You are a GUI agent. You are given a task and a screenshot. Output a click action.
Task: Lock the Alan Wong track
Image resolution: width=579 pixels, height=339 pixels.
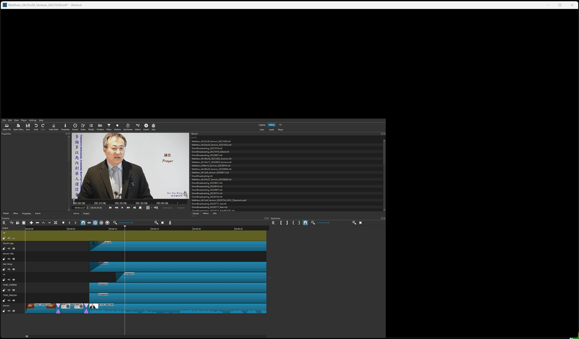pos(4,269)
